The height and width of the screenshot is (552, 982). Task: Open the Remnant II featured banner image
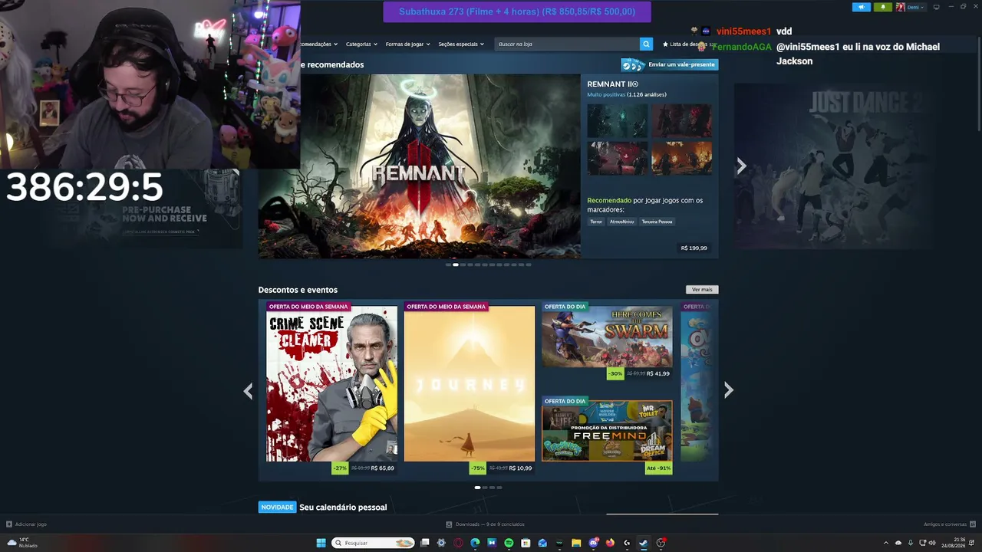pos(419,166)
